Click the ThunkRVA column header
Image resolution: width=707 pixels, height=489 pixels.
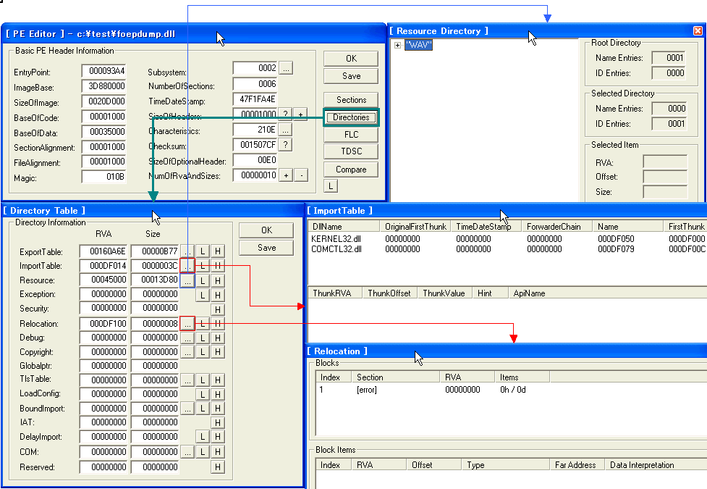click(x=336, y=293)
